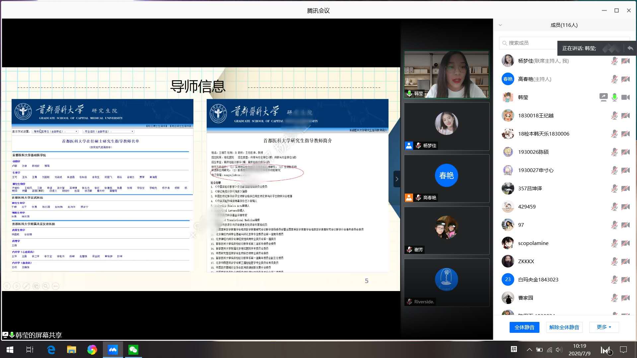The width and height of the screenshot is (637, 358).
Task: Toggle 高春艳's camera icon in member list
Action: coord(625,79)
